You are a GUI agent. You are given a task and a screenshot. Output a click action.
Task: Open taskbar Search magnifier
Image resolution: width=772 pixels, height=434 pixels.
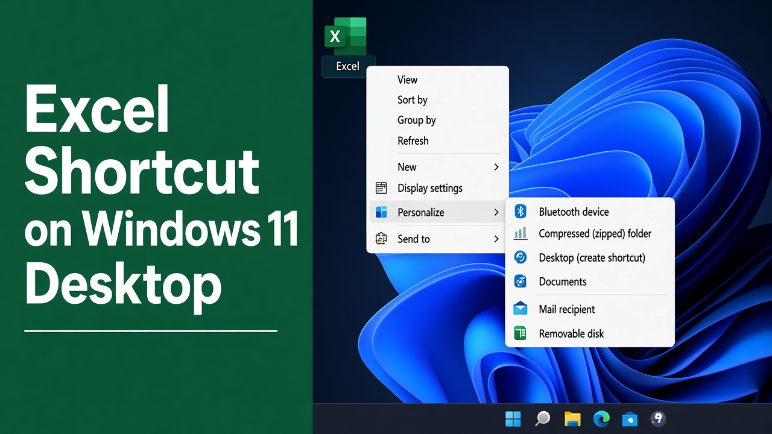point(543,419)
